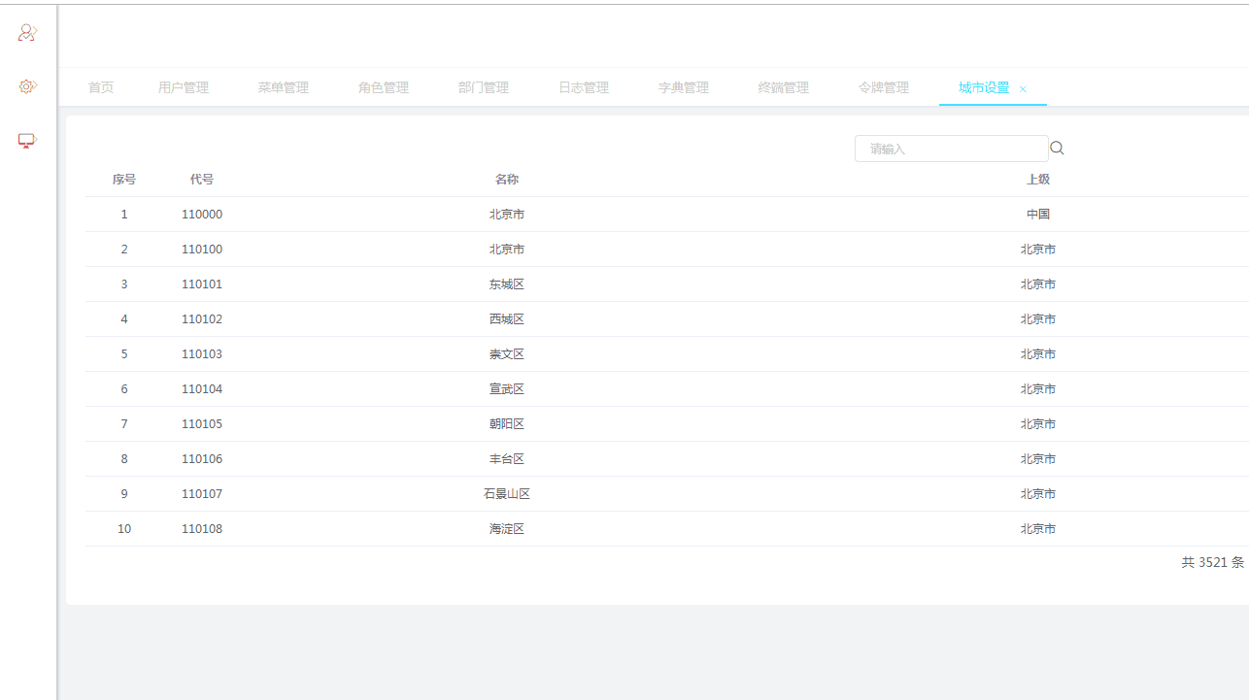Image resolution: width=1249 pixels, height=700 pixels.
Task: Close the 城市设置 tab
Action: (1023, 89)
